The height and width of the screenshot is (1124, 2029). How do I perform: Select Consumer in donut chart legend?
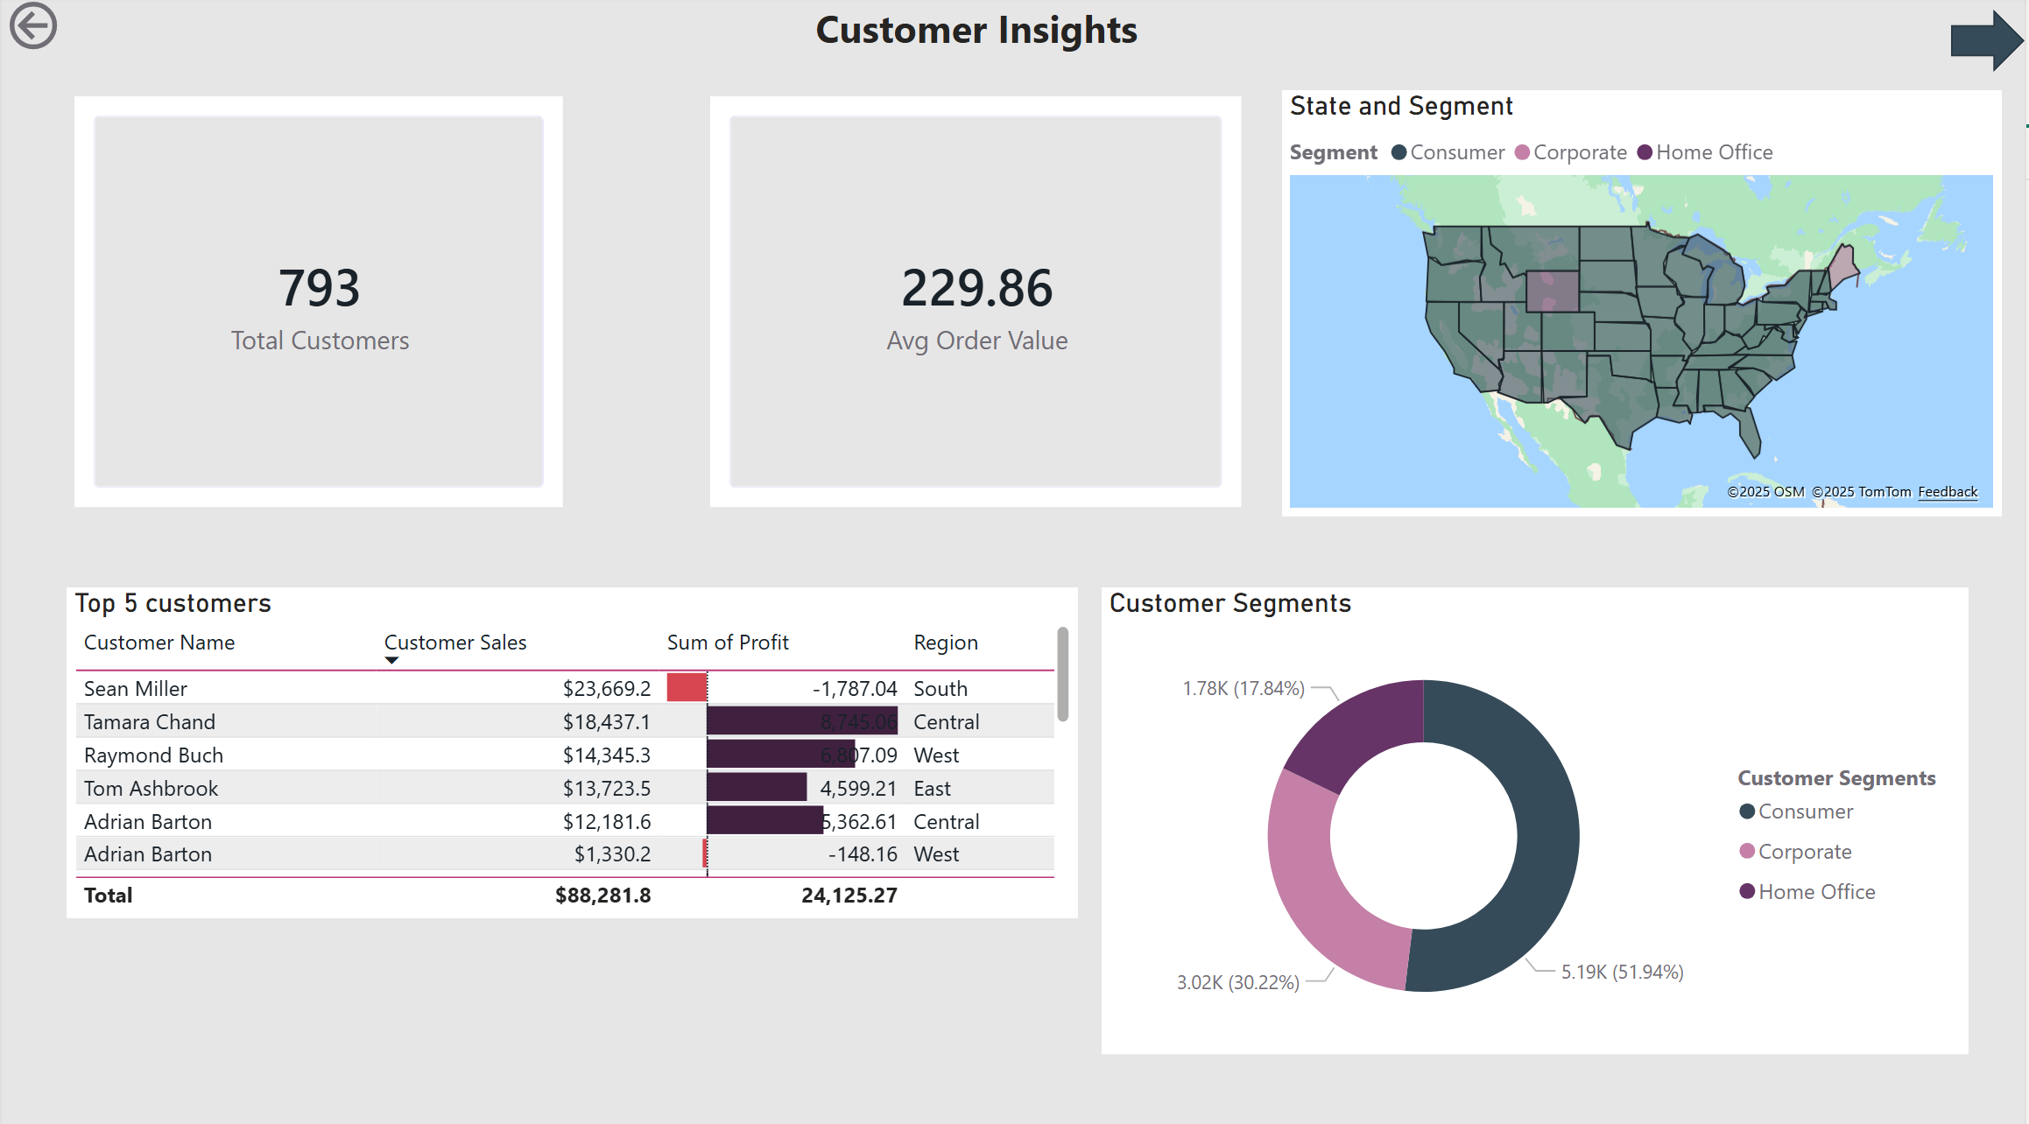tap(1796, 811)
